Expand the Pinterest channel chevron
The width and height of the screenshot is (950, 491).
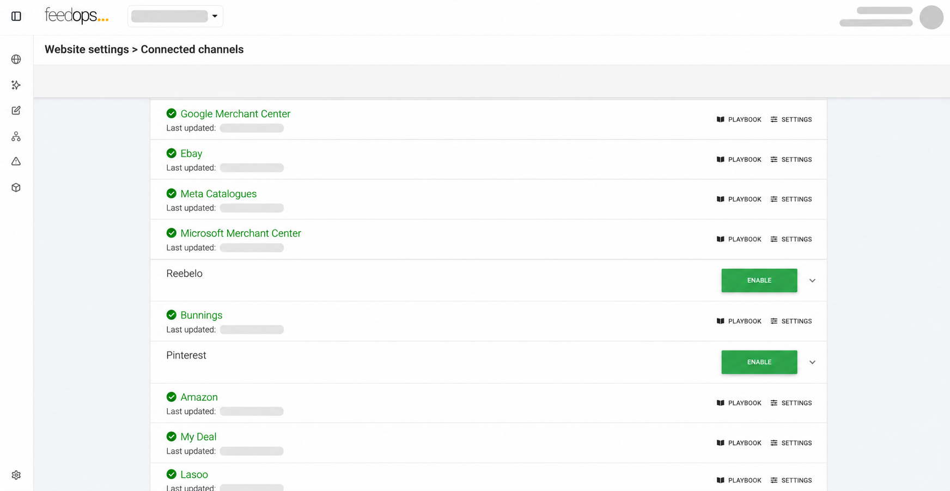[x=812, y=362]
